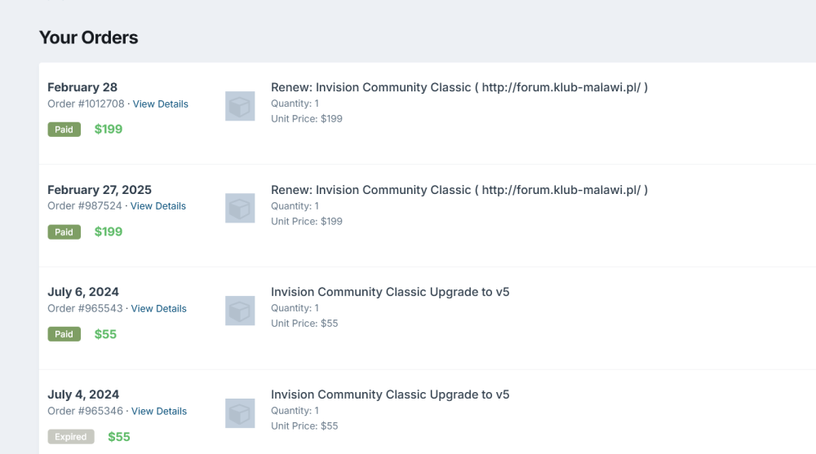Open View Details for order #965543
Viewport: 816px width, 454px height.
(158, 308)
